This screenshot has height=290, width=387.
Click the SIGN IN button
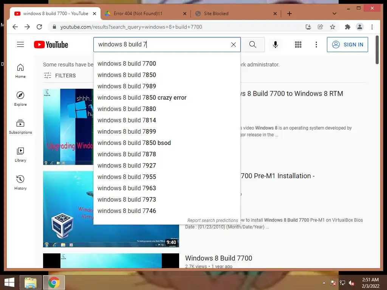pyautogui.click(x=348, y=45)
